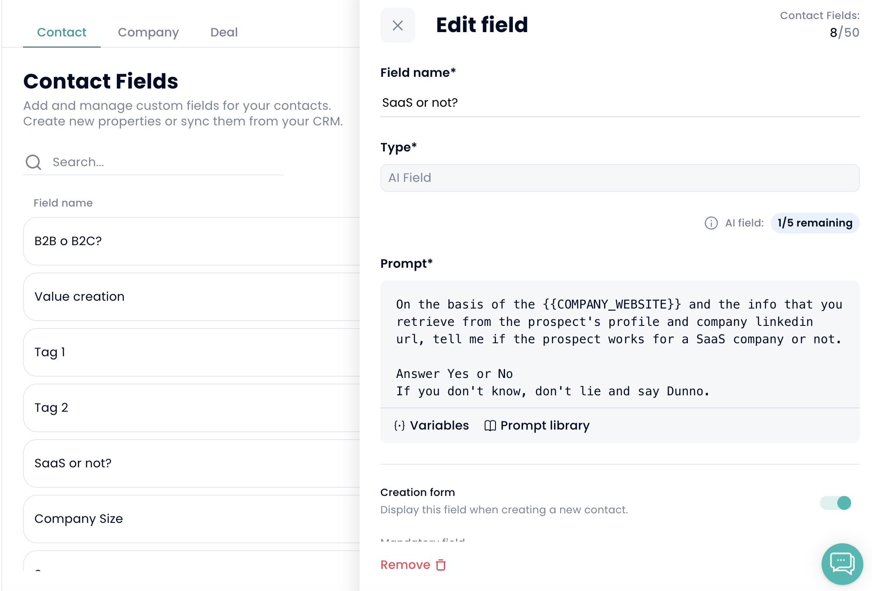Switch to the Company tab
Viewport: 872px width, 591px height.
click(x=148, y=32)
